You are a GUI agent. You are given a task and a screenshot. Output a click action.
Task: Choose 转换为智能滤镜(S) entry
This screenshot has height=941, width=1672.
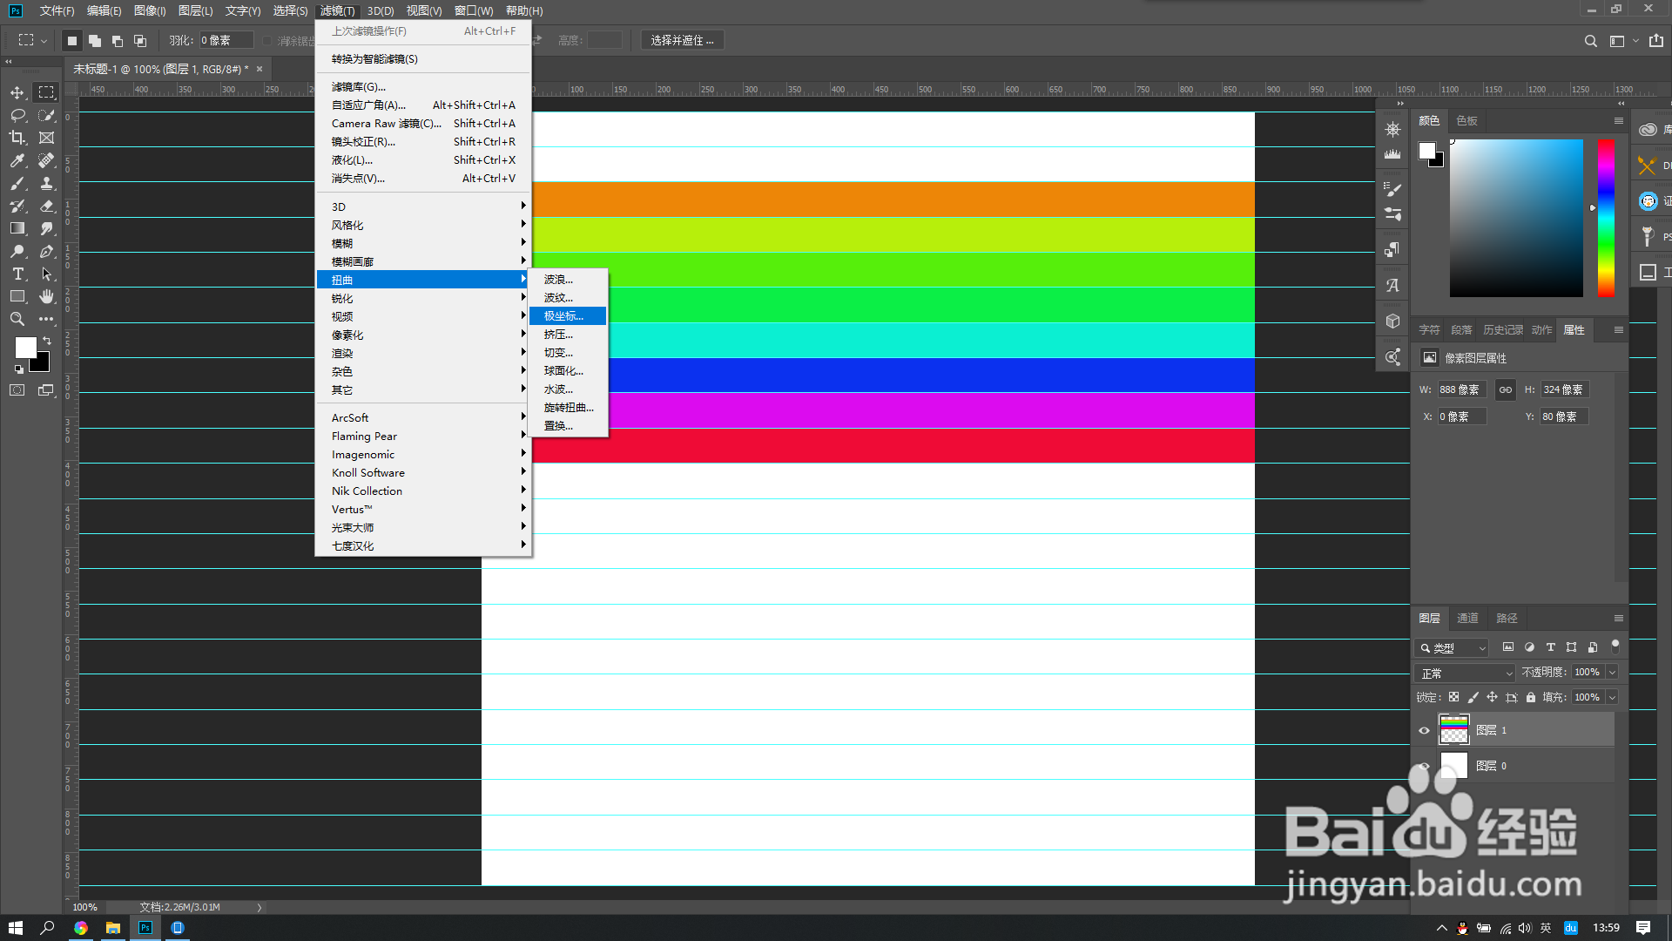424,58
